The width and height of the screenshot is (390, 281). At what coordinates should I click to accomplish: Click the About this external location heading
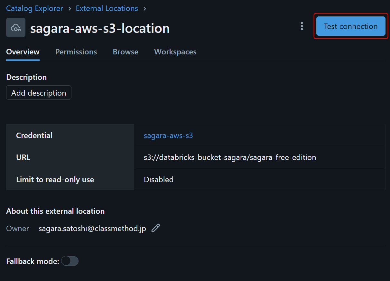click(x=55, y=211)
